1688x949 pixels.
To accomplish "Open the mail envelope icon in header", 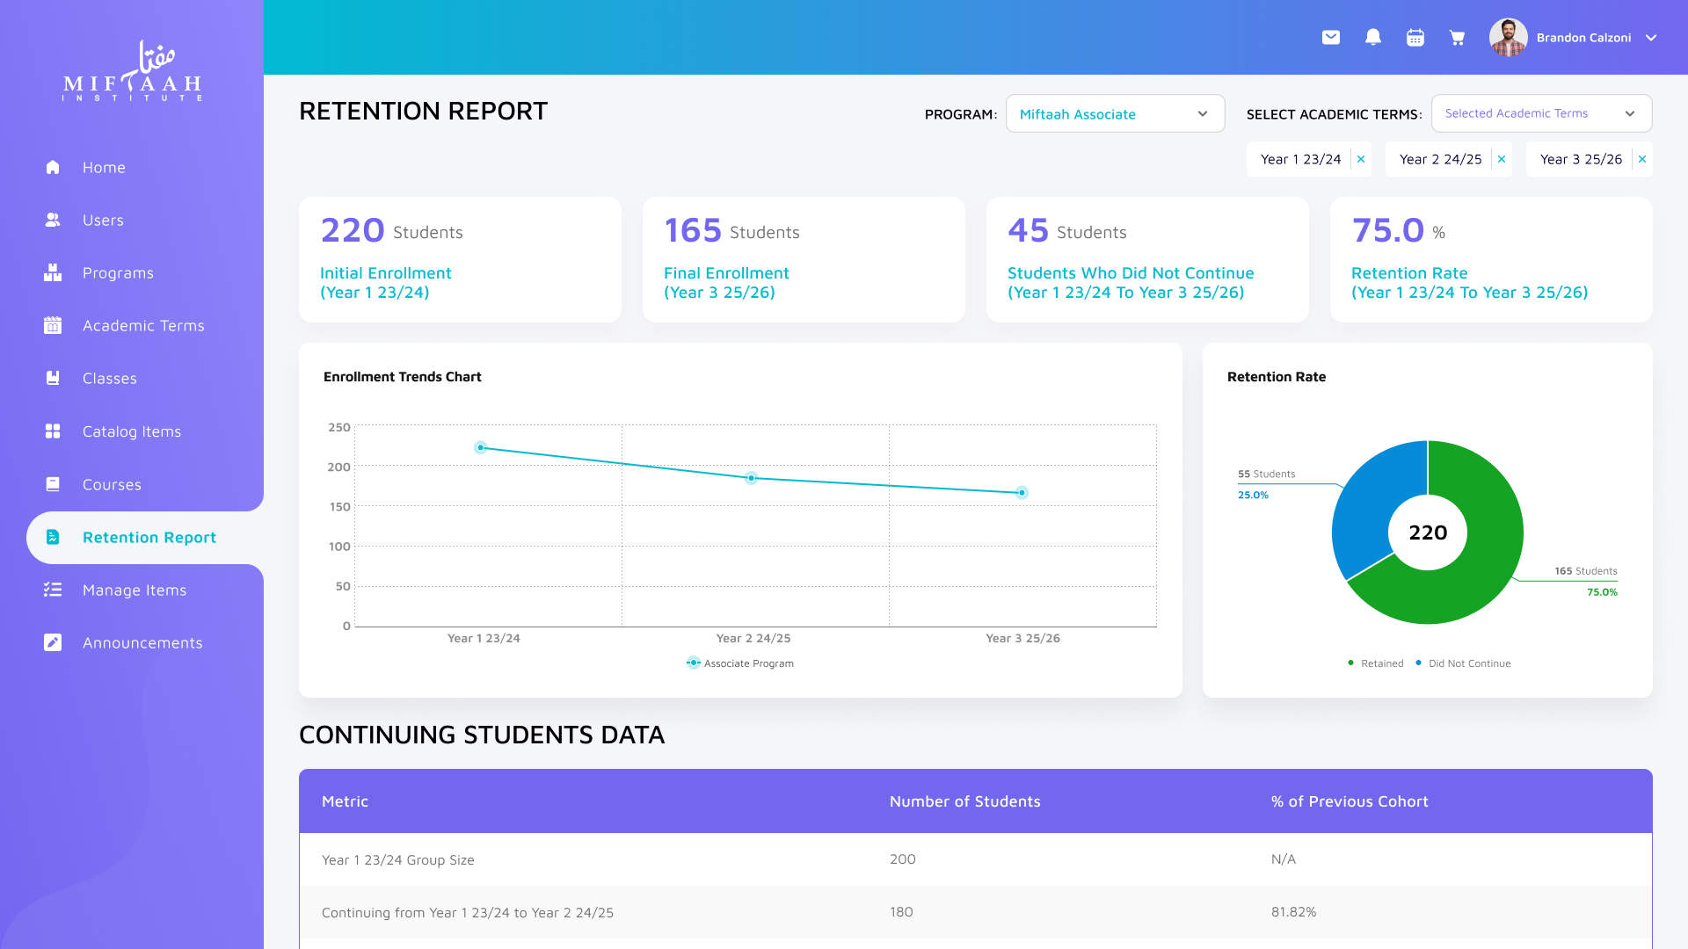I will (x=1331, y=38).
